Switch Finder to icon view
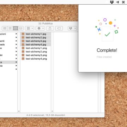The image size is (127, 127). pos(5,28)
